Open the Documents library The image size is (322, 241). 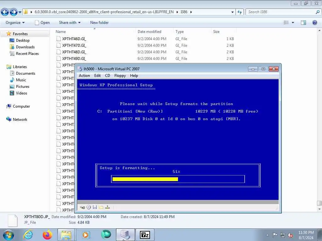click(x=25, y=73)
